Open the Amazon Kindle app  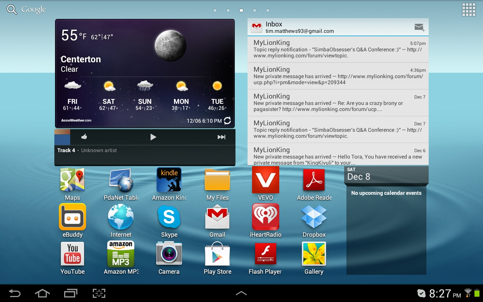[169, 180]
